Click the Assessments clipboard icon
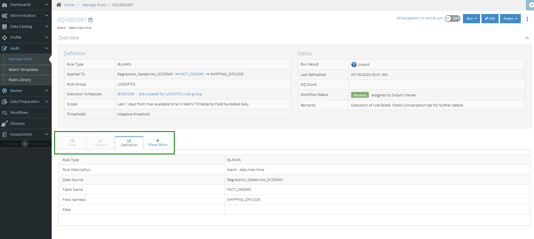This screenshot has width=534, height=239. tap(4, 134)
